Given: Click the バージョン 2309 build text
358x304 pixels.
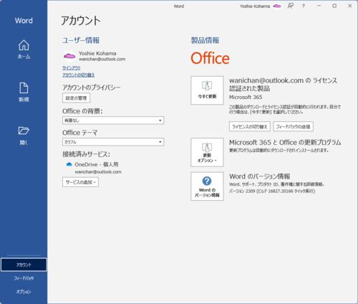Looking at the screenshot, I should 272,191.
